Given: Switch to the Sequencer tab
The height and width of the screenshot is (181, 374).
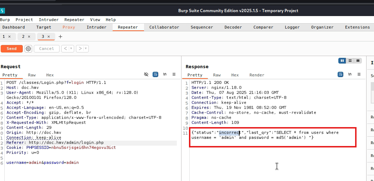Looking at the screenshot, I should click(x=202, y=27).
